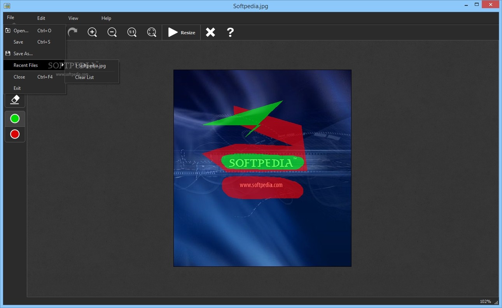Click the 102% zoom status value
Screen dimensions: 502x308
pos(485,301)
